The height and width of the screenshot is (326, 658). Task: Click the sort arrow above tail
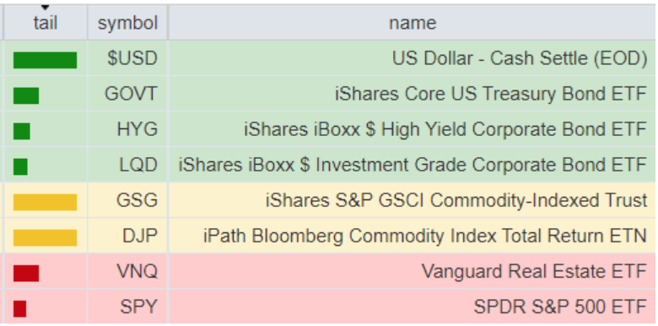tap(46, 7)
